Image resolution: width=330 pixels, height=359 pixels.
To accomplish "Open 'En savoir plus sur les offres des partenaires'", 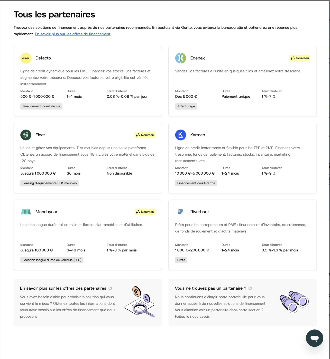I will click(63, 288).
